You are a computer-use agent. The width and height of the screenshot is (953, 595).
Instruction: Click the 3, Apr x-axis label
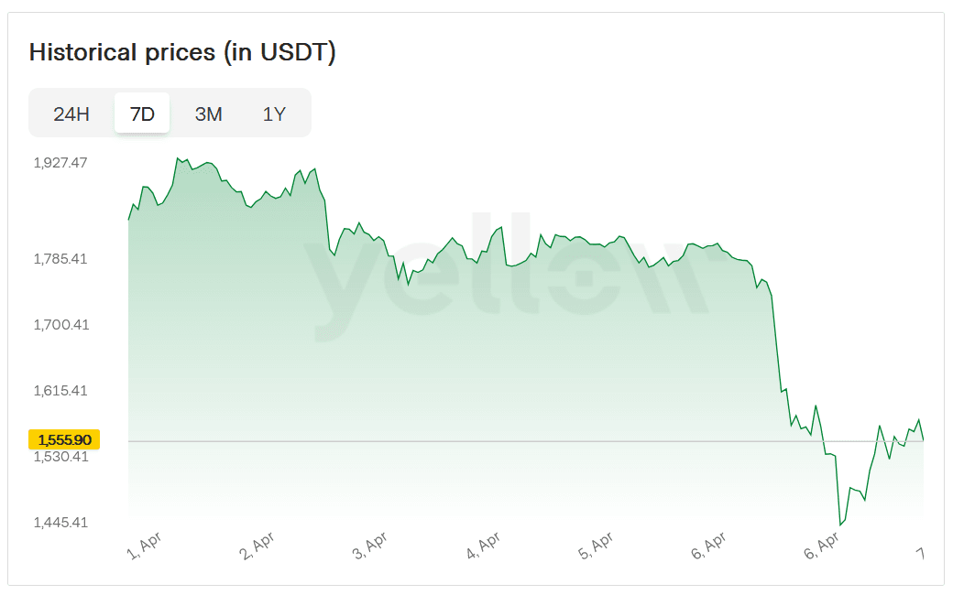coord(370,546)
